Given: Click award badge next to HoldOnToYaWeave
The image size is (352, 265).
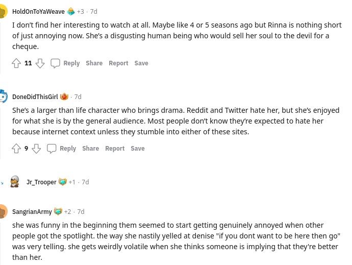Looking at the screenshot, I should click(x=71, y=11).
